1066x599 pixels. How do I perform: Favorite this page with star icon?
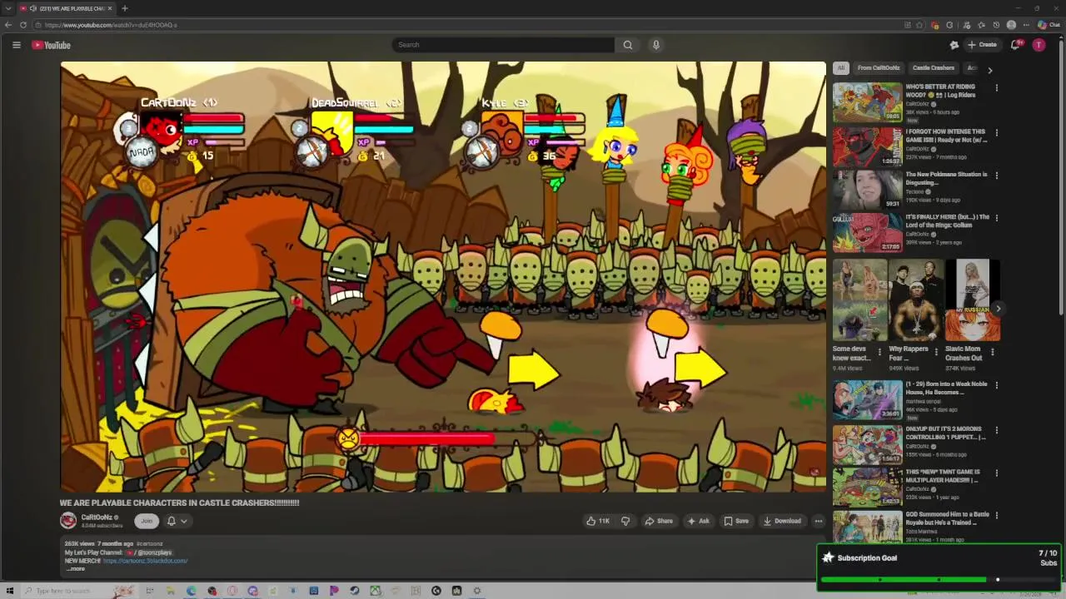[x=919, y=25]
